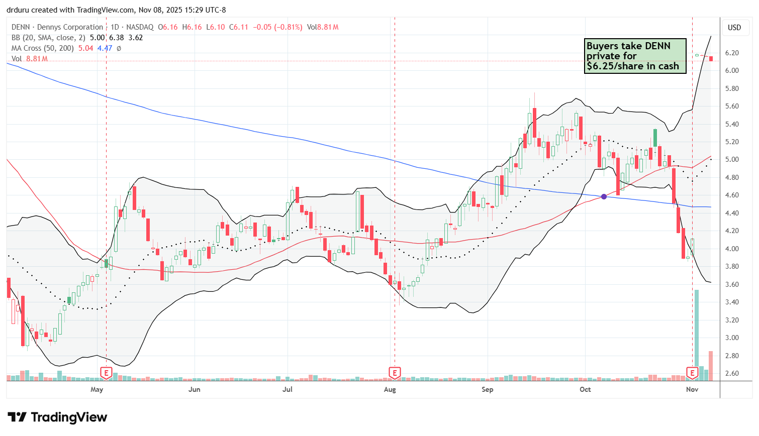The height and width of the screenshot is (436, 759).
Task: Open the USD currency selector
Action: (734, 27)
